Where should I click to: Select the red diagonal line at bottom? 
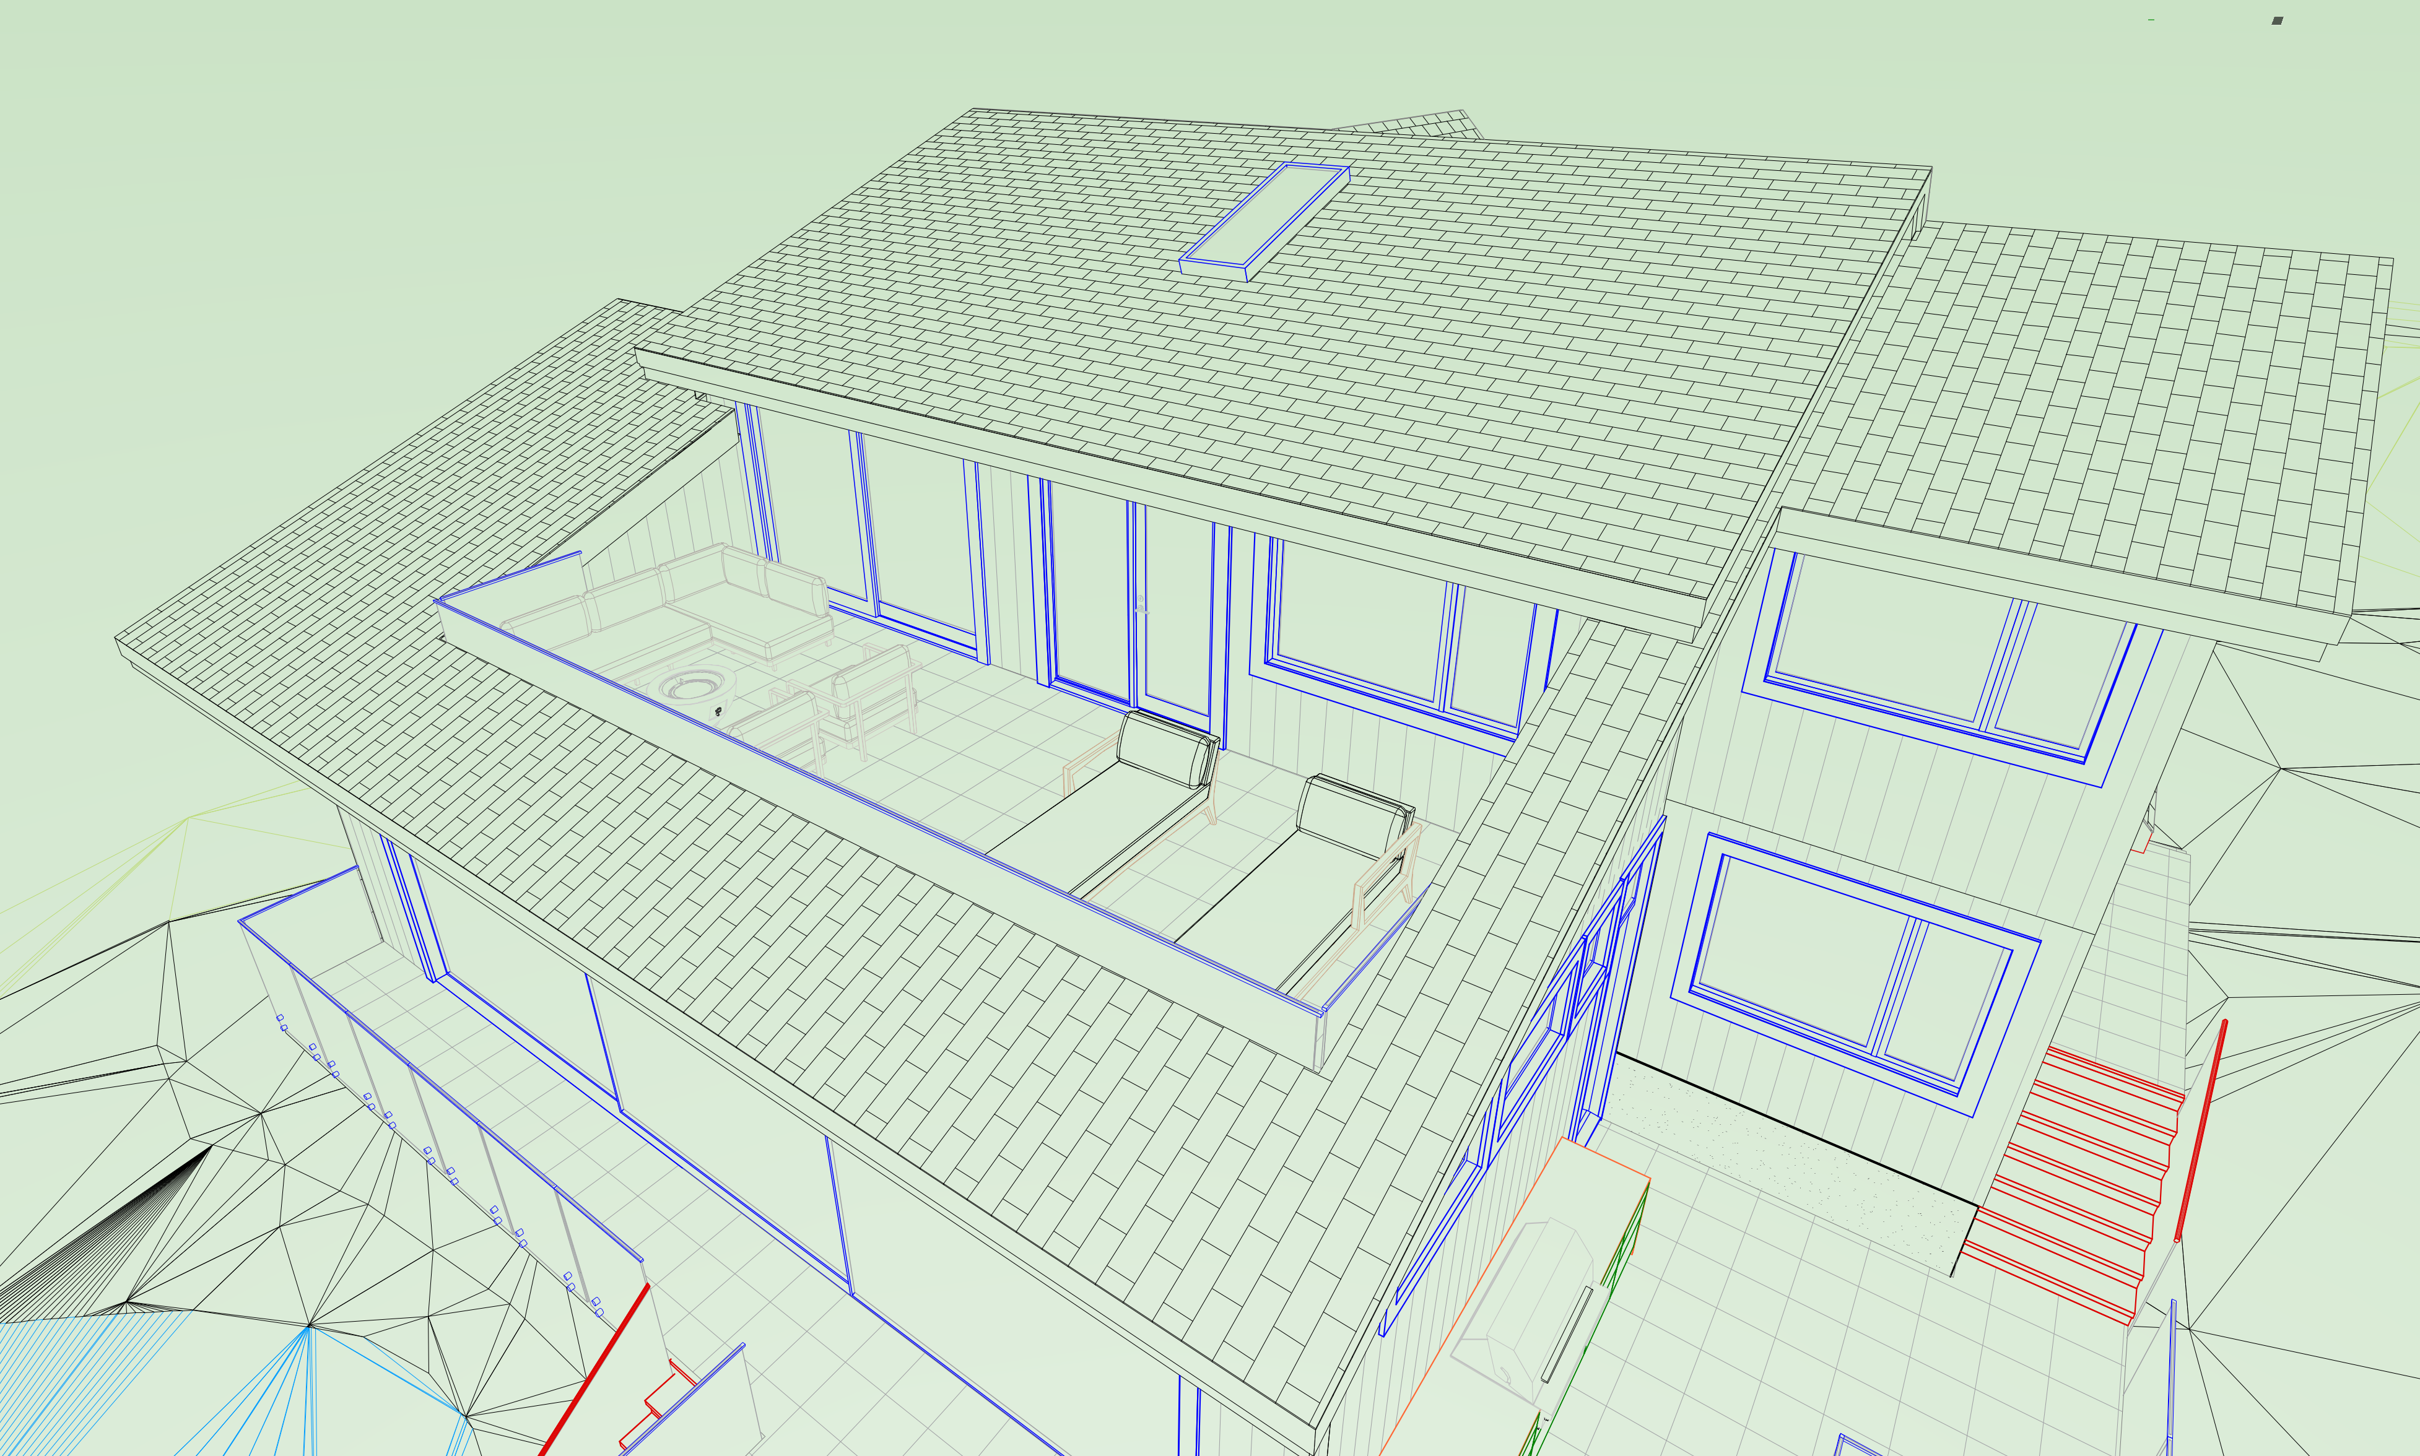(594, 1371)
